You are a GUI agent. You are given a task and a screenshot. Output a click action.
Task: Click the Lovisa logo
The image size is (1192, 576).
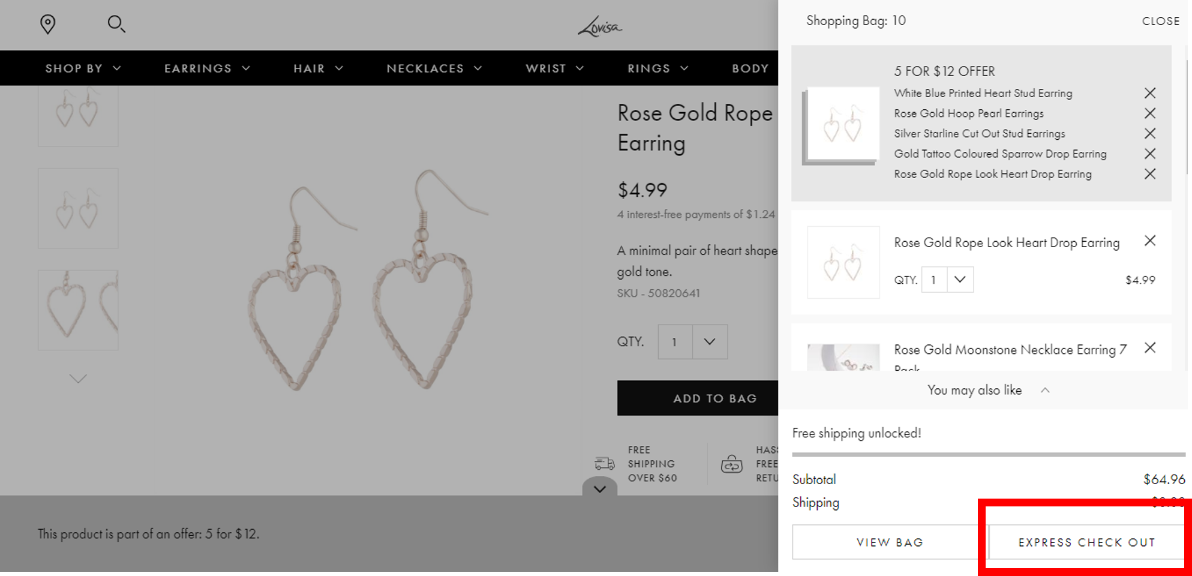[x=599, y=26]
